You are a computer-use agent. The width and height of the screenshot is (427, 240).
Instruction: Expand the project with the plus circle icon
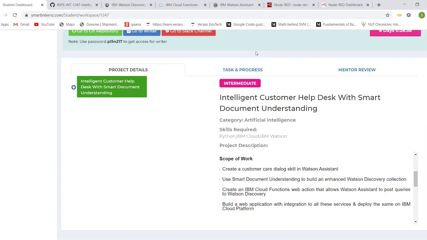pos(74,87)
